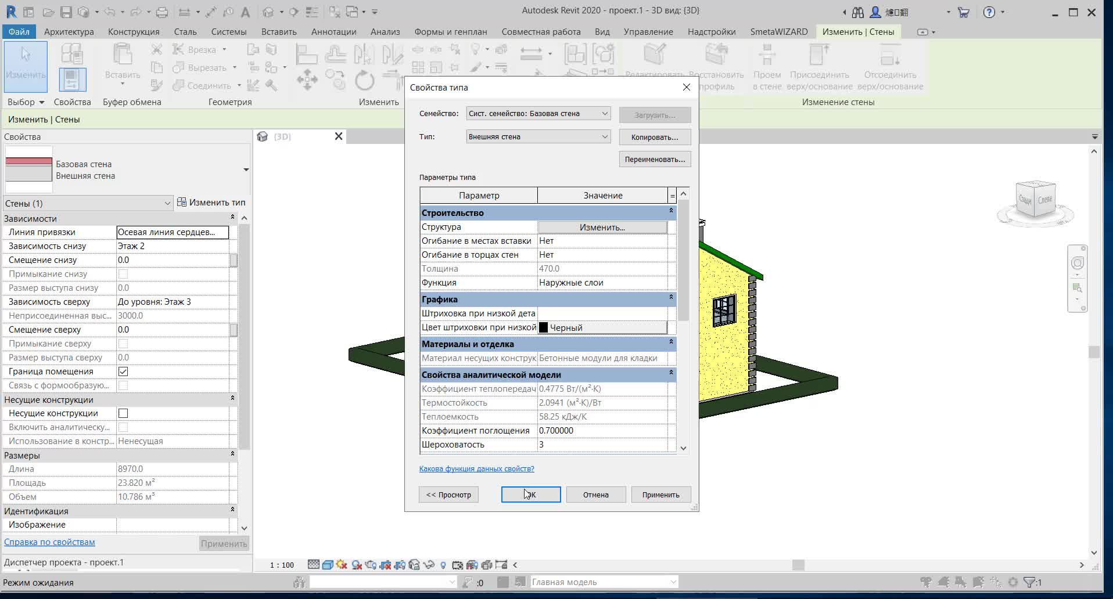Click the 1 : 100 view scale
This screenshot has height=599, width=1113.
pyautogui.click(x=282, y=565)
